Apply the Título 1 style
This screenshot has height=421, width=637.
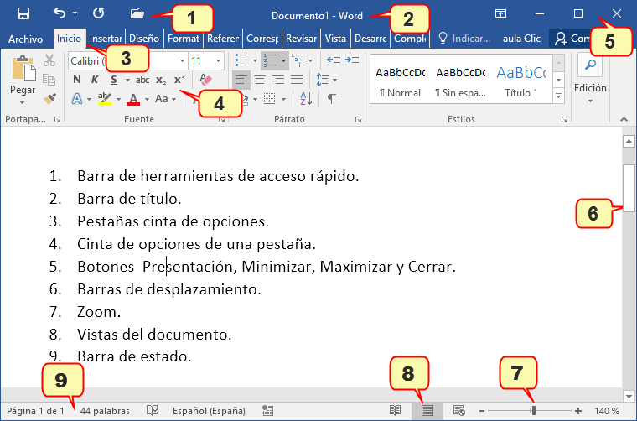(521, 81)
